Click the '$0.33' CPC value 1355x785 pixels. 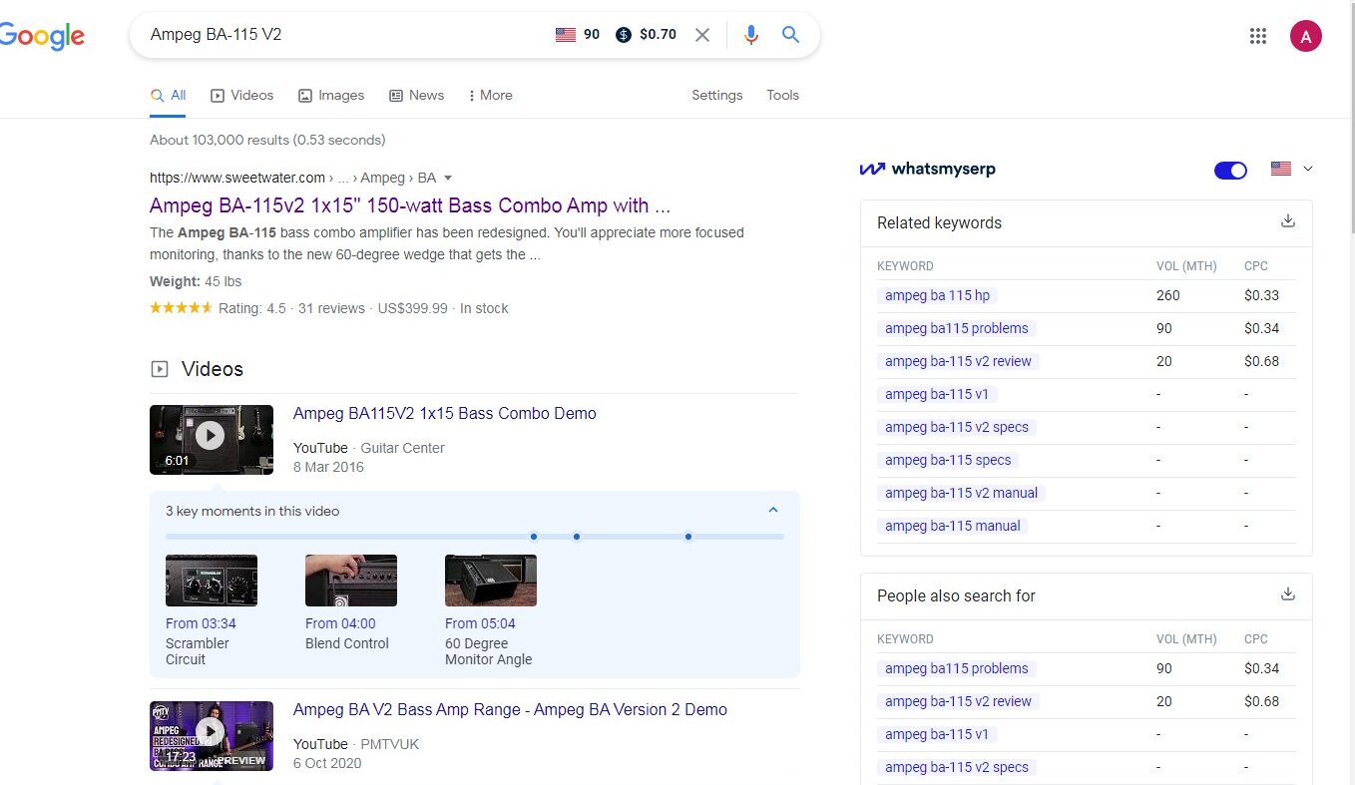(x=1261, y=295)
